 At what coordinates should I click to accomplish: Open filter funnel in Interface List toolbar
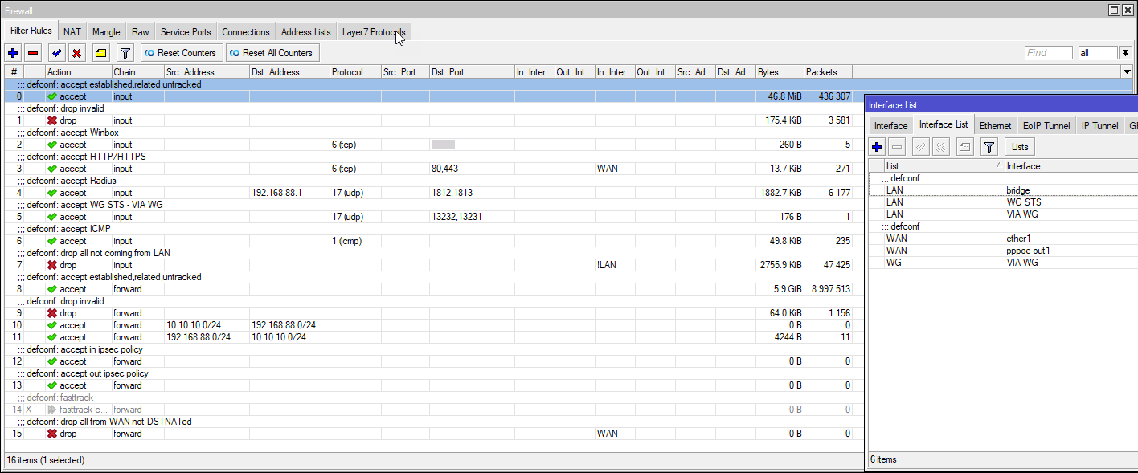(989, 147)
